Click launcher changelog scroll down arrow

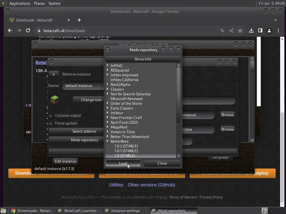point(252,140)
